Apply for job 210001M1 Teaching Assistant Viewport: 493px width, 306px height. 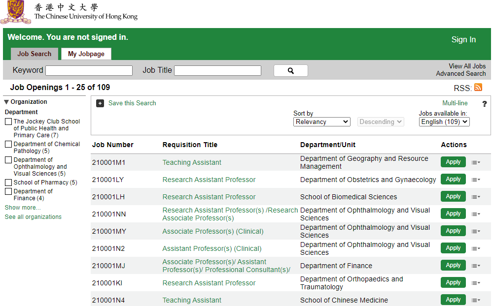(453, 162)
